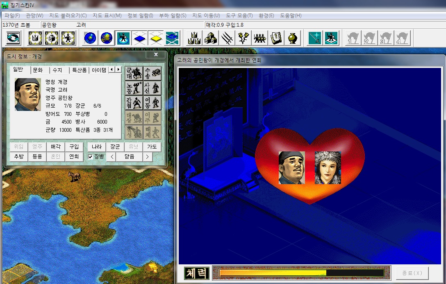Click the teal layered tiles icon

pyautogui.click(x=172, y=38)
